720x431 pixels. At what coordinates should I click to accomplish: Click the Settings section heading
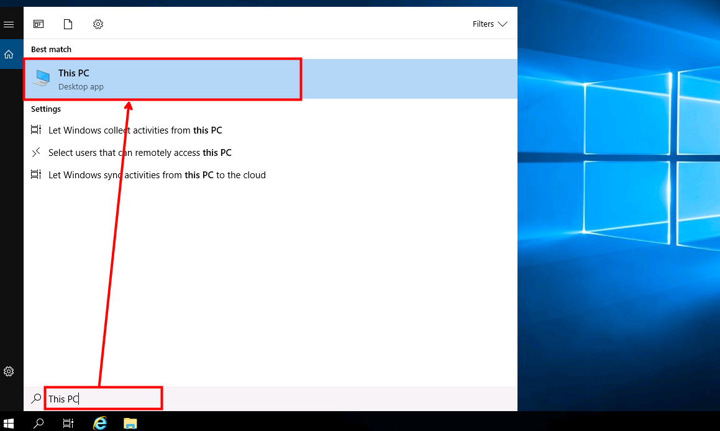pyautogui.click(x=46, y=109)
